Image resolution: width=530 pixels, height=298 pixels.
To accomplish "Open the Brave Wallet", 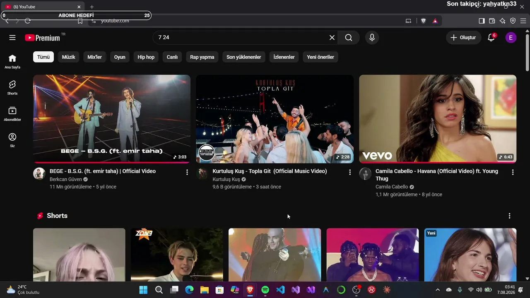I will pos(492,21).
